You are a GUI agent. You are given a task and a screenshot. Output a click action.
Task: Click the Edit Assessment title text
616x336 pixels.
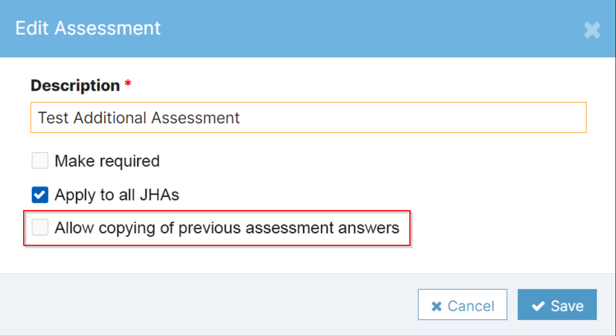coord(88,28)
